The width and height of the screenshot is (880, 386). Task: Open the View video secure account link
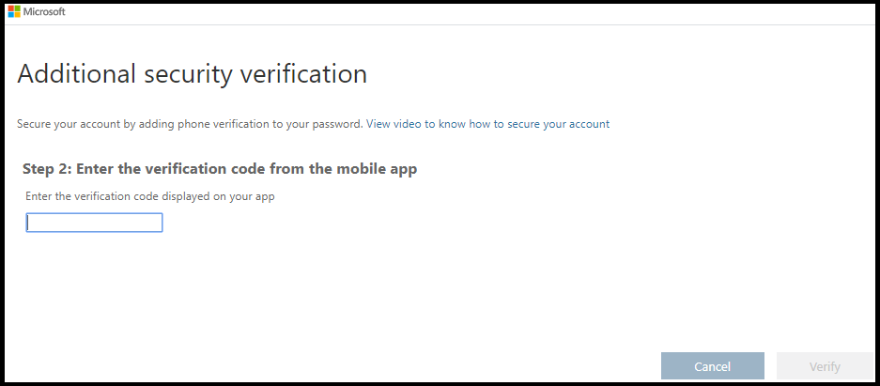point(487,124)
